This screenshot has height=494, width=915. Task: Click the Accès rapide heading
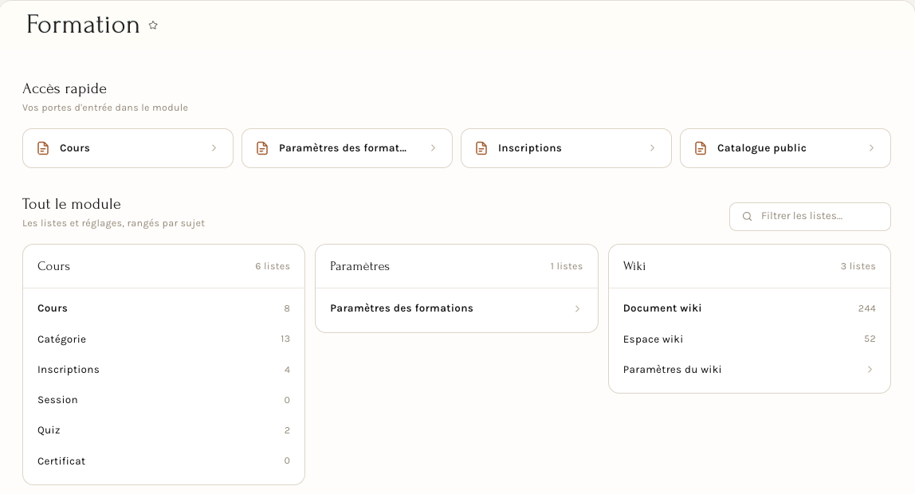pyautogui.click(x=65, y=88)
